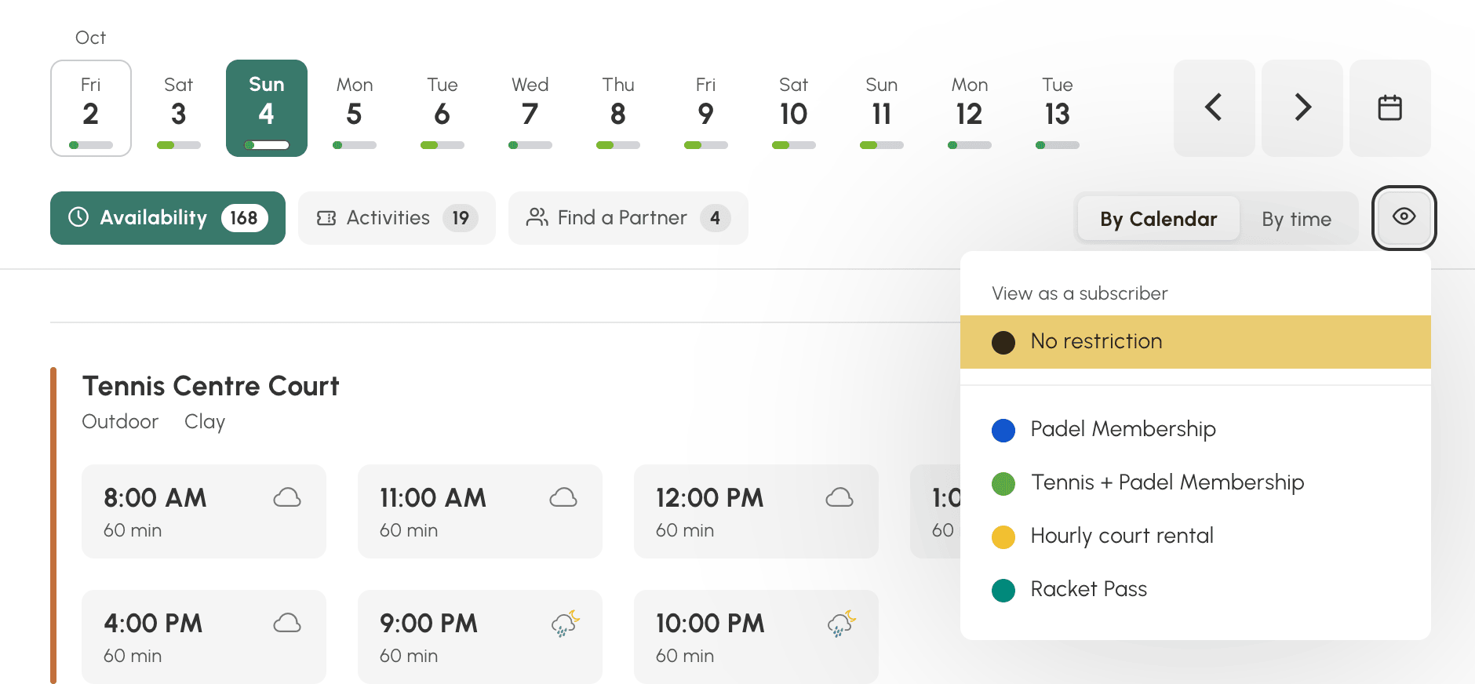Switch to By Calendar view
The image size is (1475, 684).
(1159, 219)
